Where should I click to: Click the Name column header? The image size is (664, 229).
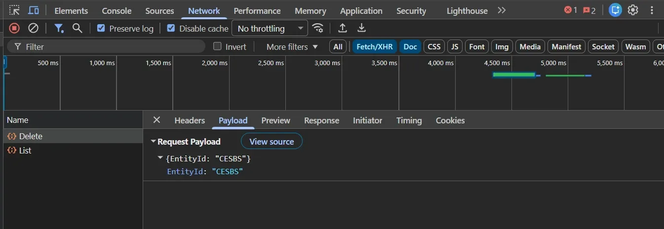pyautogui.click(x=73, y=120)
